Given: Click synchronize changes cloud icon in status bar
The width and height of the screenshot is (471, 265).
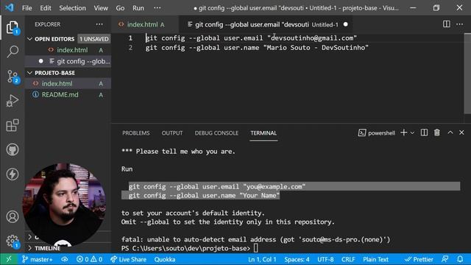Looking at the screenshot, I should [x=65, y=259].
